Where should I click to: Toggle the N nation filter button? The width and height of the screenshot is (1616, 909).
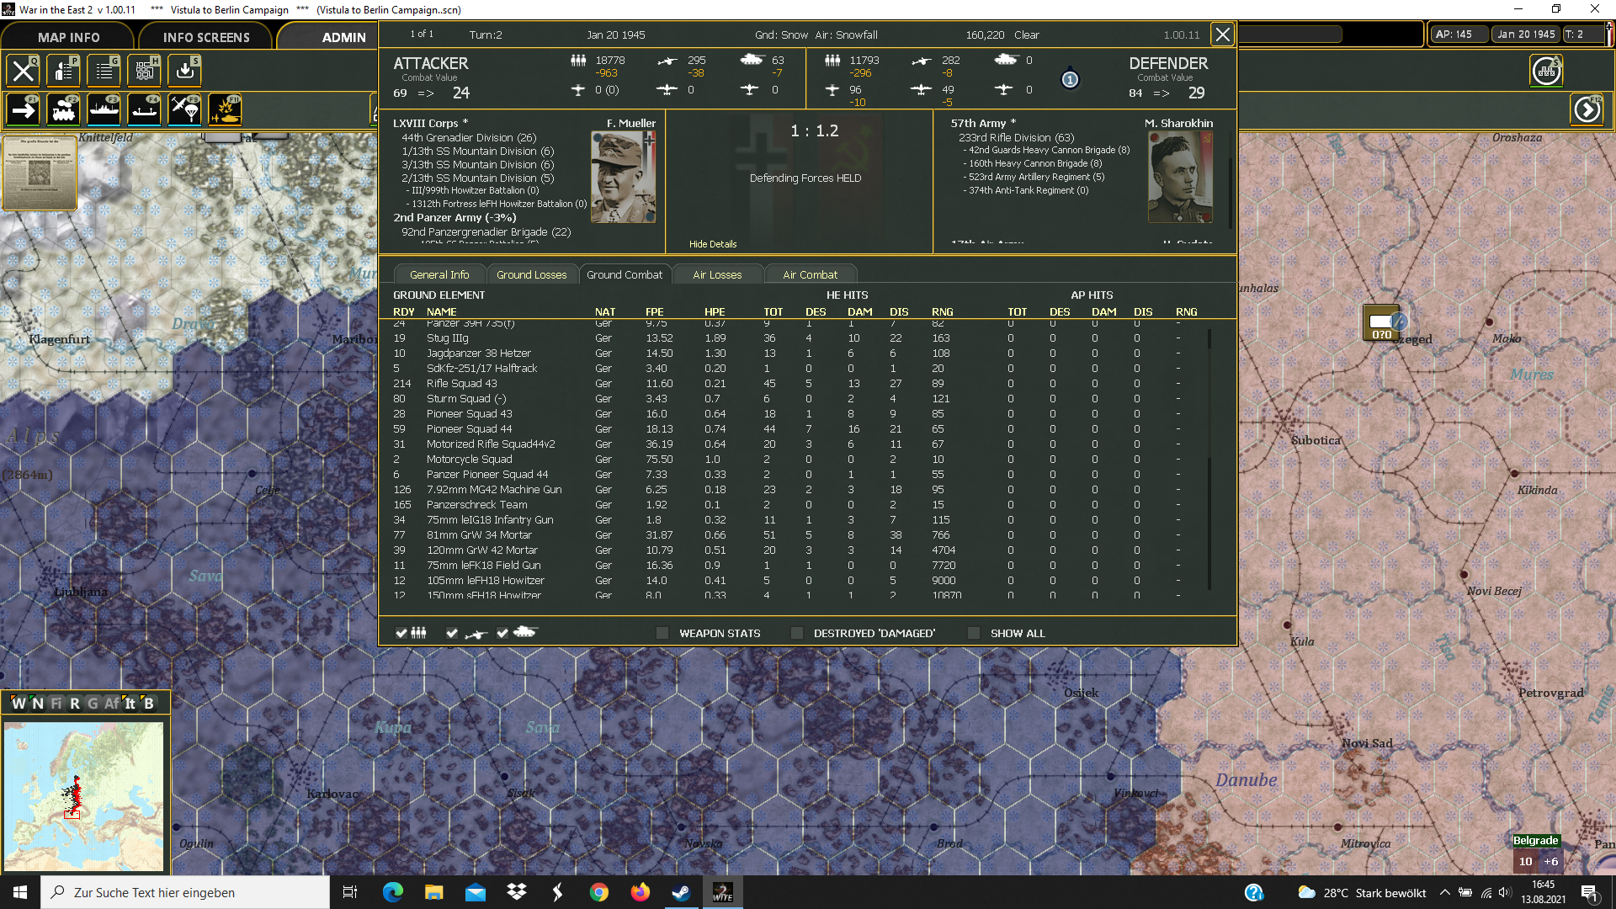coord(38,704)
